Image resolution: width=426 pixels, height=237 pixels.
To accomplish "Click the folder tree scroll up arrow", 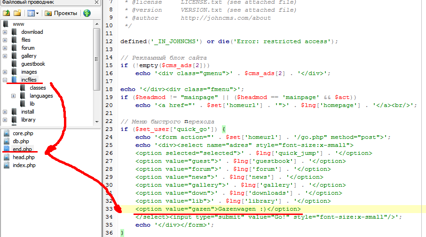I will pos(97,24).
